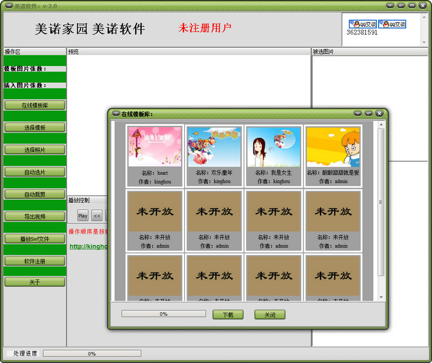Image resolution: width=432 pixels, height=363 pixels.
Task: Click the 操作顺序 red instruction text
Action: pos(88,232)
